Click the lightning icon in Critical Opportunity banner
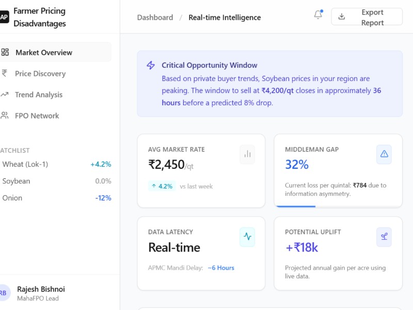Image resolution: width=413 pixels, height=310 pixels. pos(151,66)
